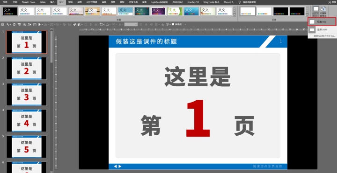This screenshot has width=337, height=173.
Task: Click the Share person icon
Action: pyautogui.click(x=330, y=2)
